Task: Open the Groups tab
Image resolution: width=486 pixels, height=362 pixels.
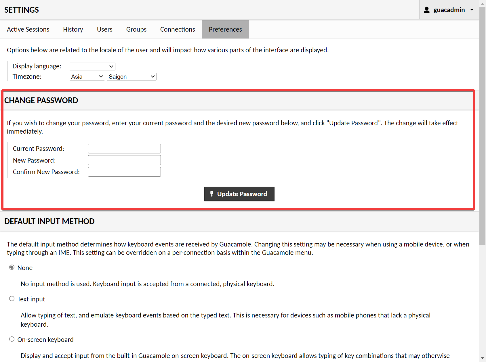Action: 136,29
